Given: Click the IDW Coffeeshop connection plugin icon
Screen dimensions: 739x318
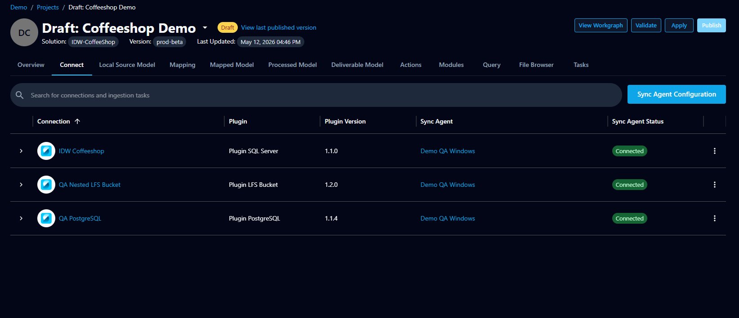Looking at the screenshot, I should (x=46, y=151).
